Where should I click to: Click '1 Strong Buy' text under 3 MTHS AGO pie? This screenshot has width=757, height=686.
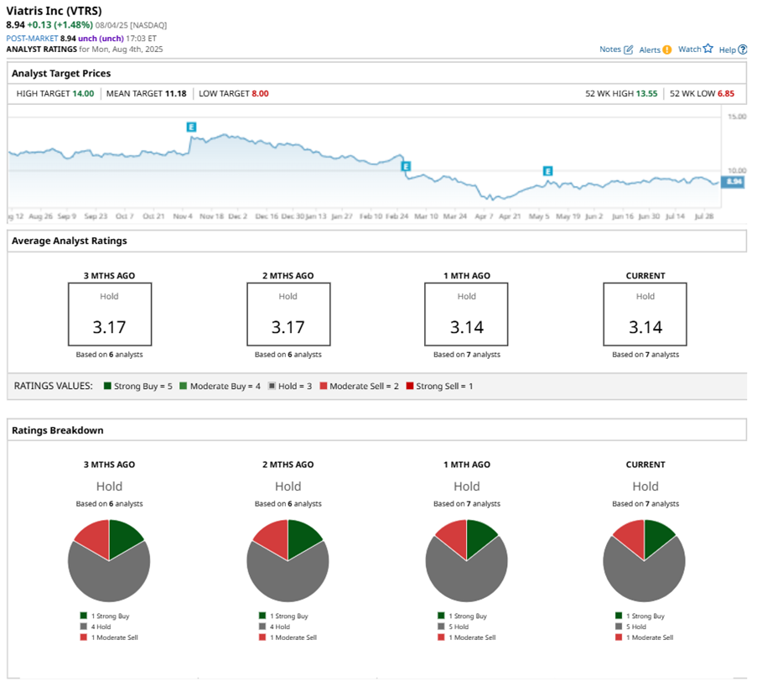[111, 616]
